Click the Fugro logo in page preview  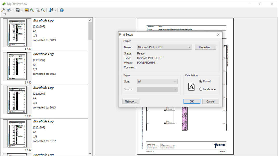click(220, 145)
